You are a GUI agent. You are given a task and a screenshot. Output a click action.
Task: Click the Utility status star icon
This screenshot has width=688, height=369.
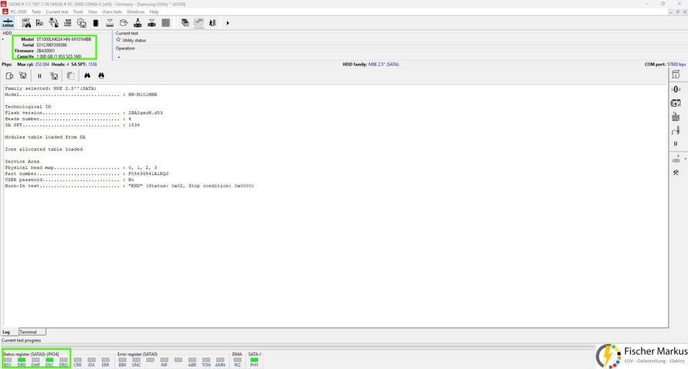coord(118,40)
